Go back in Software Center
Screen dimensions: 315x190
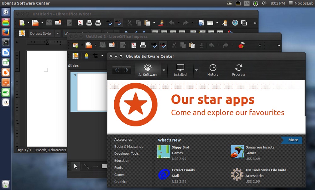117,70
